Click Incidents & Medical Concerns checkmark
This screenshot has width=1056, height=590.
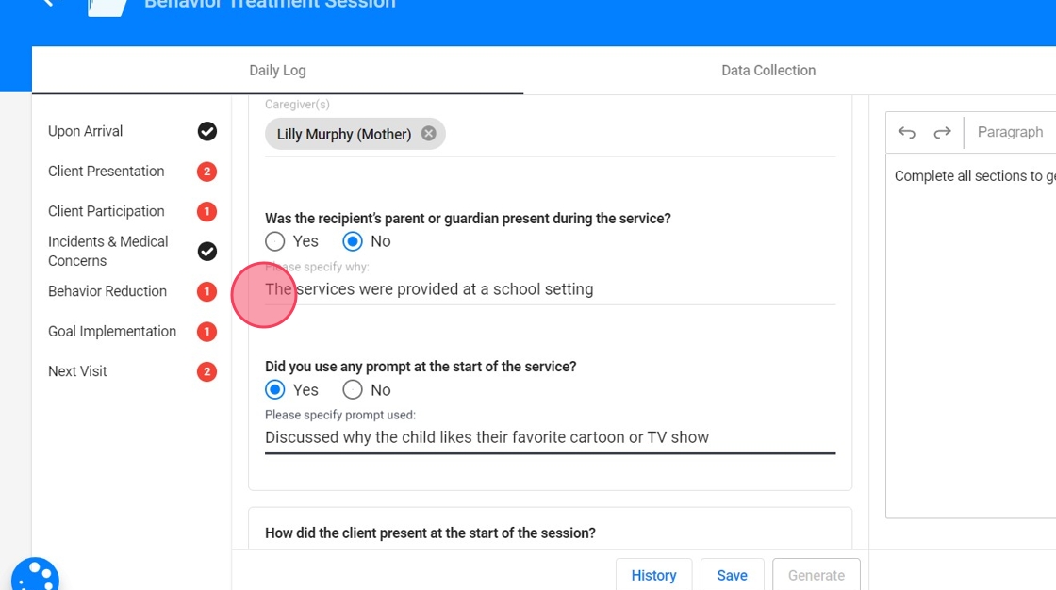207,251
